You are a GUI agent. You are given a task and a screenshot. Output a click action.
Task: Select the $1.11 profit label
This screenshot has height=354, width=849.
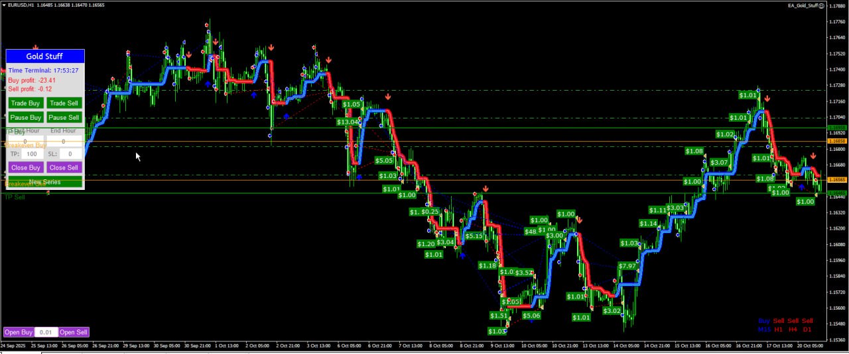[x=657, y=210]
